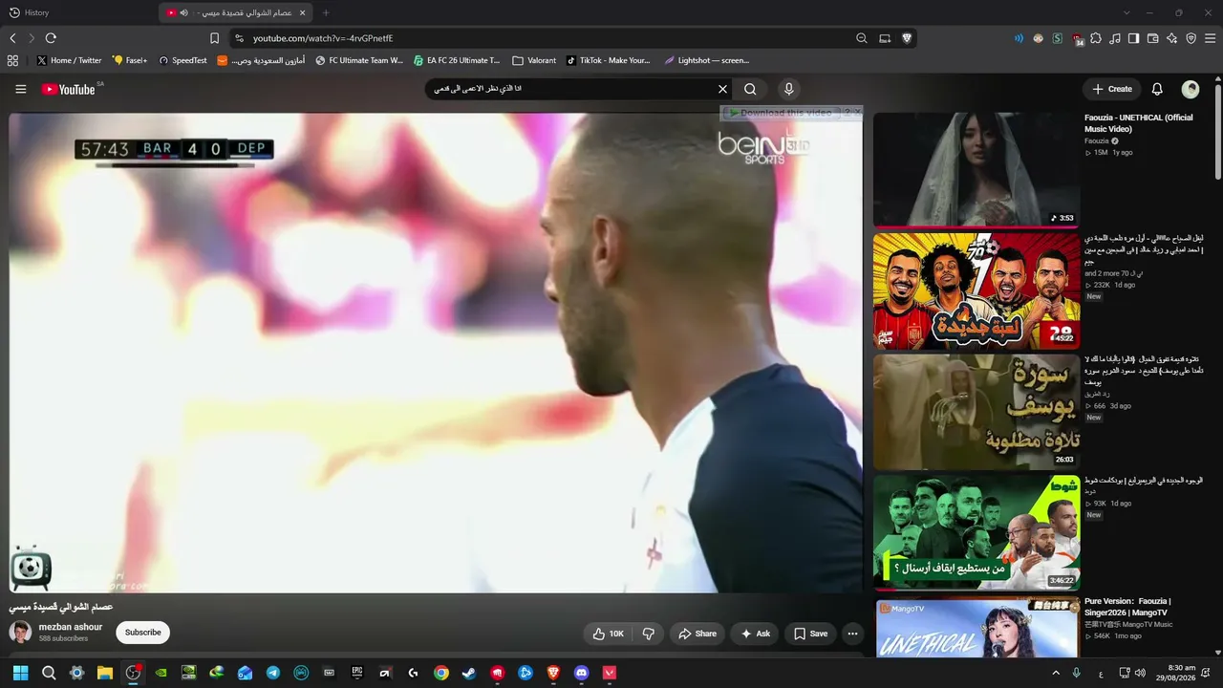Run the YouTube search with magnifier button

click(x=750, y=89)
